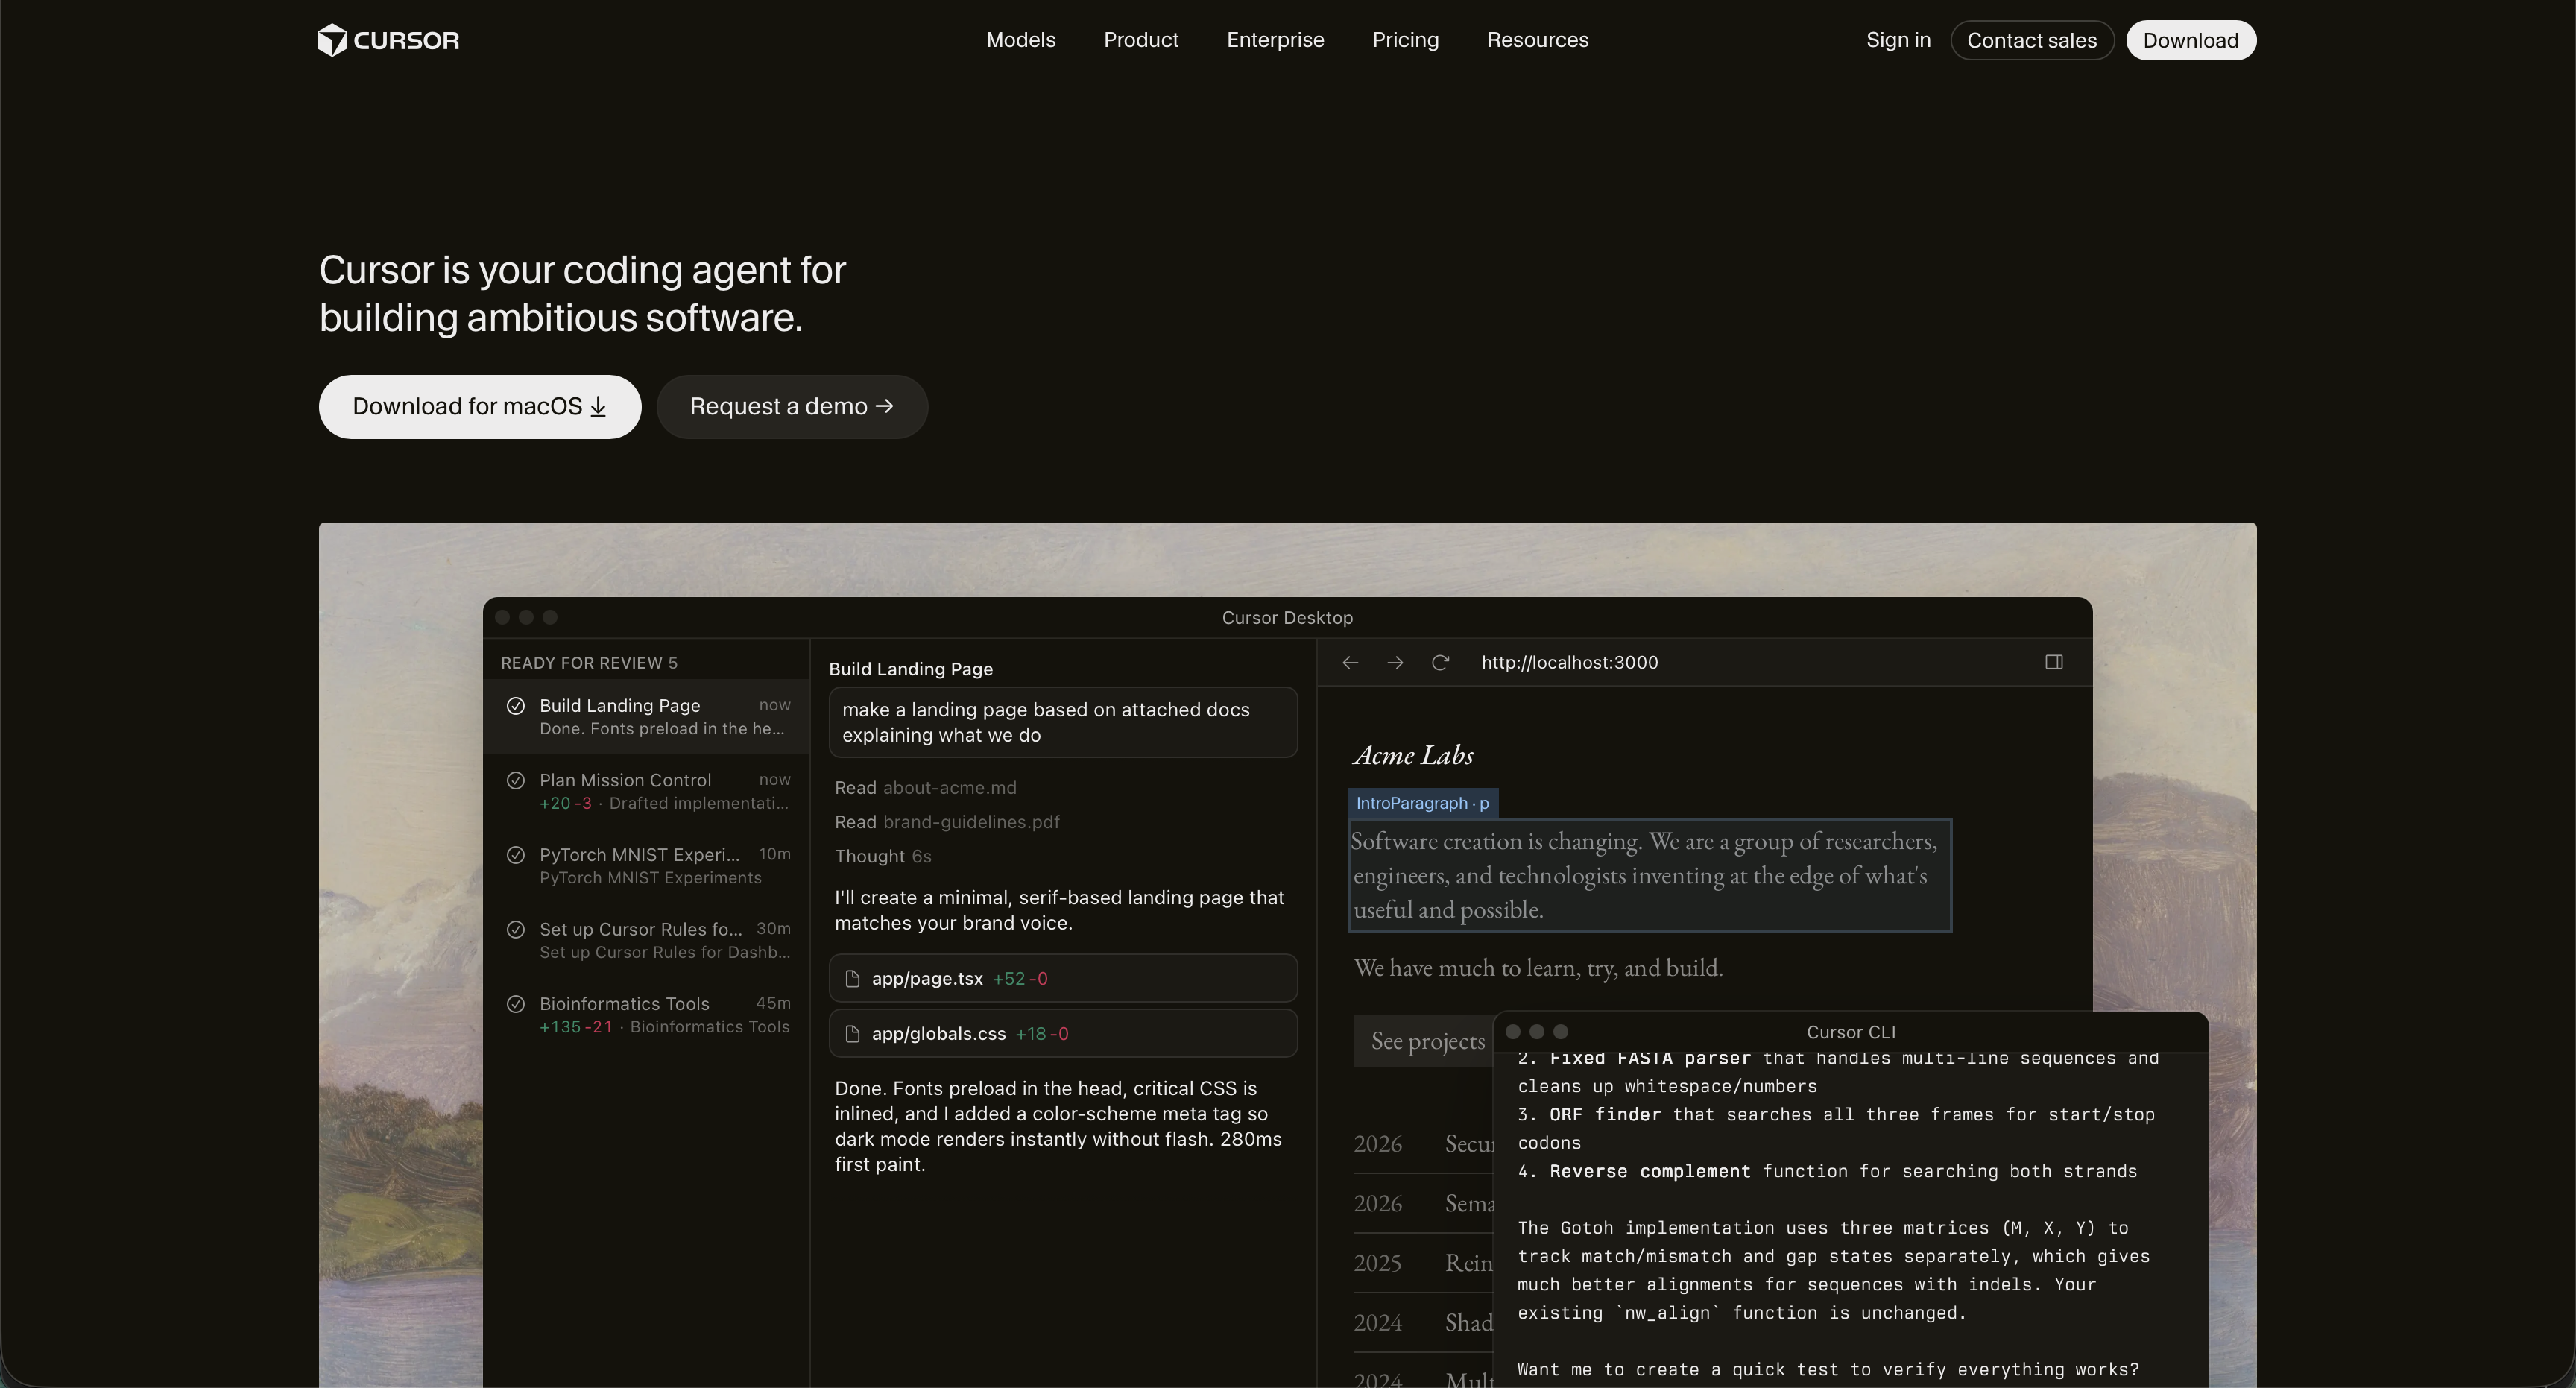Click the check icon beside Bioinformatics Tools
The image size is (2576, 1388).
pyautogui.click(x=515, y=1003)
